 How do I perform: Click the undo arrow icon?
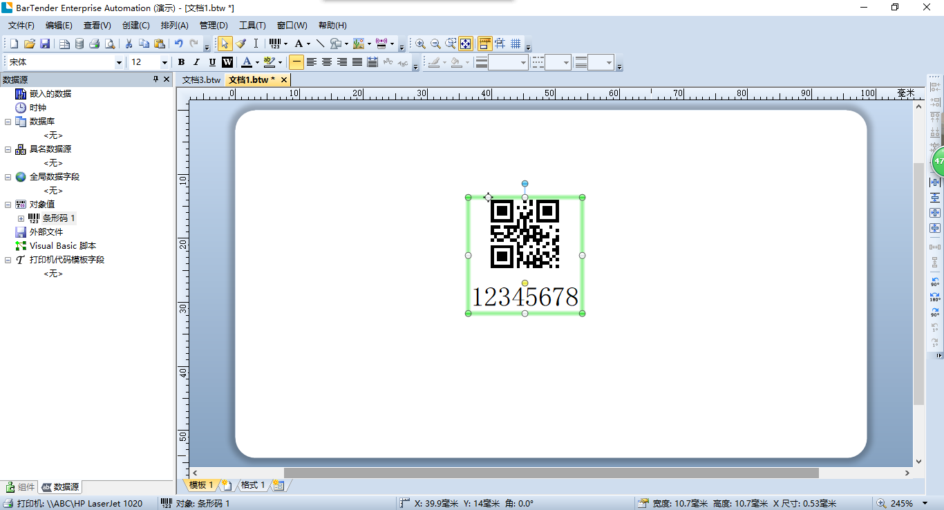178,44
